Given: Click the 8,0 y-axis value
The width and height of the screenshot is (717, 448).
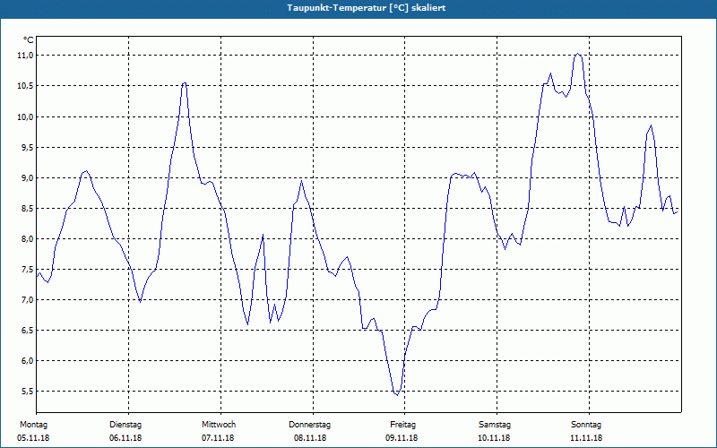Looking at the screenshot, I should pos(28,238).
